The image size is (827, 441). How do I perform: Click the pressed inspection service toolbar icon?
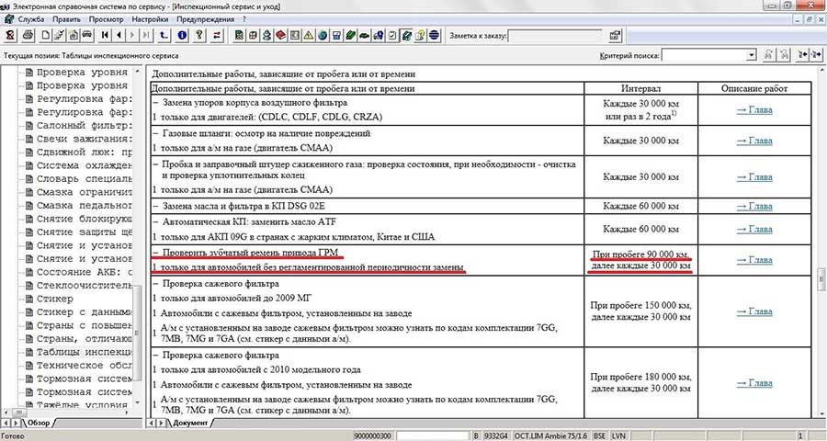(x=406, y=35)
